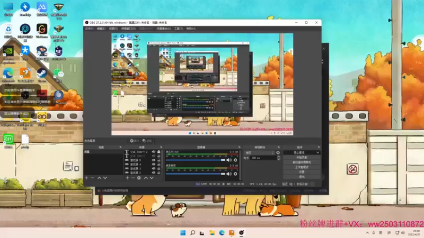Increase the transition duration with the up arrow
This screenshot has width=424, height=238.
(x=279, y=157)
